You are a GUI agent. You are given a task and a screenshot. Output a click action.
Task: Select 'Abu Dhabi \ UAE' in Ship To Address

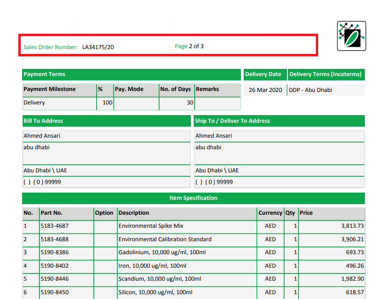(x=217, y=170)
